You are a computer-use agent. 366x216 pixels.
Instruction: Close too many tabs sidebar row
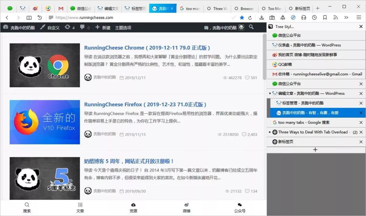(361, 122)
